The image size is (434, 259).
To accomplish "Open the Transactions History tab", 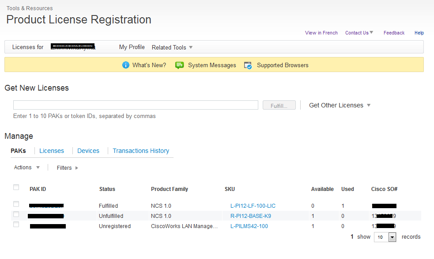I will click(141, 151).
